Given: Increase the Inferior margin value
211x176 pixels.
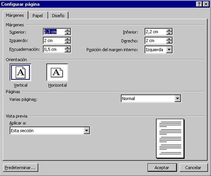Looking at the screenshot, I should tap(169, 30).
